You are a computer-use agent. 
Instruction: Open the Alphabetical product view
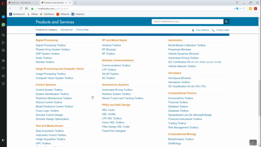coord(66,30)
